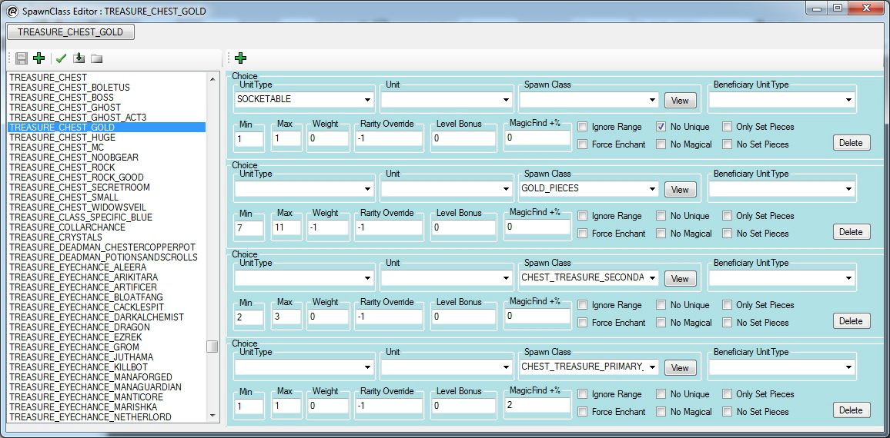Open the Beneficiary UnitType dropdown in first choice
Screen dimensions: 890x438
click(848, 101)
